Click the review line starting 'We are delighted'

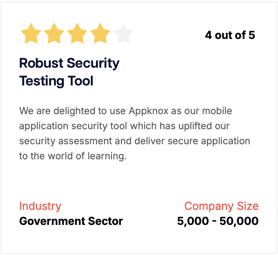126,111
